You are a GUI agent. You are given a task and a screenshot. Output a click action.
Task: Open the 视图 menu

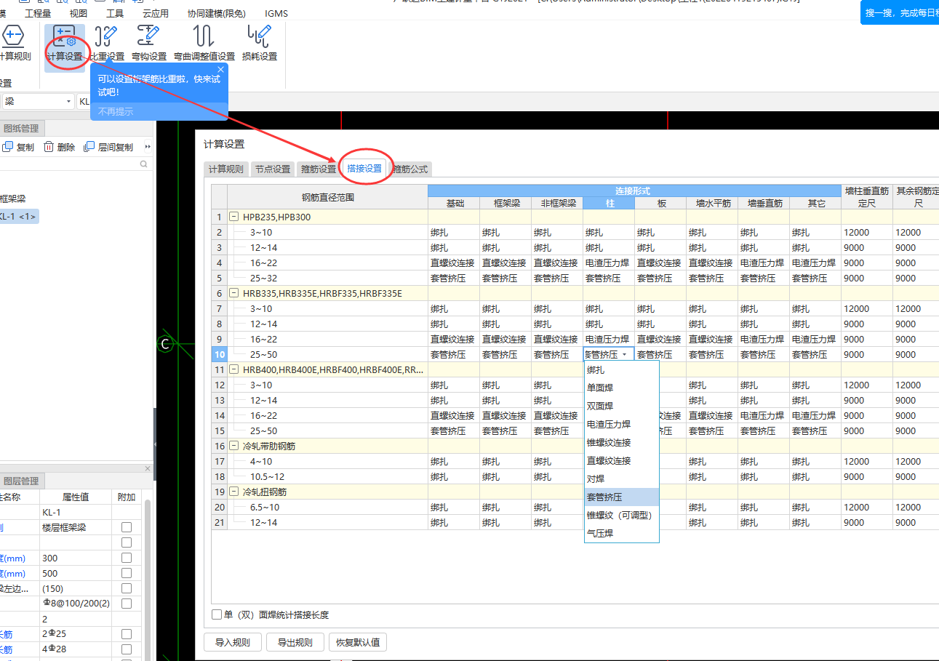[78, 13]
